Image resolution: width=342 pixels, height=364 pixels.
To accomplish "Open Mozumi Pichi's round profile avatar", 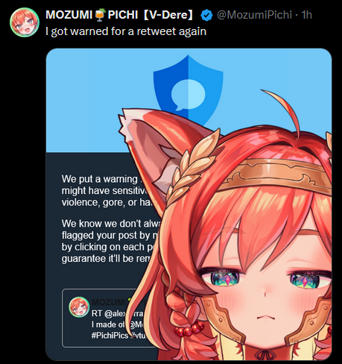I will click(25, 22).
